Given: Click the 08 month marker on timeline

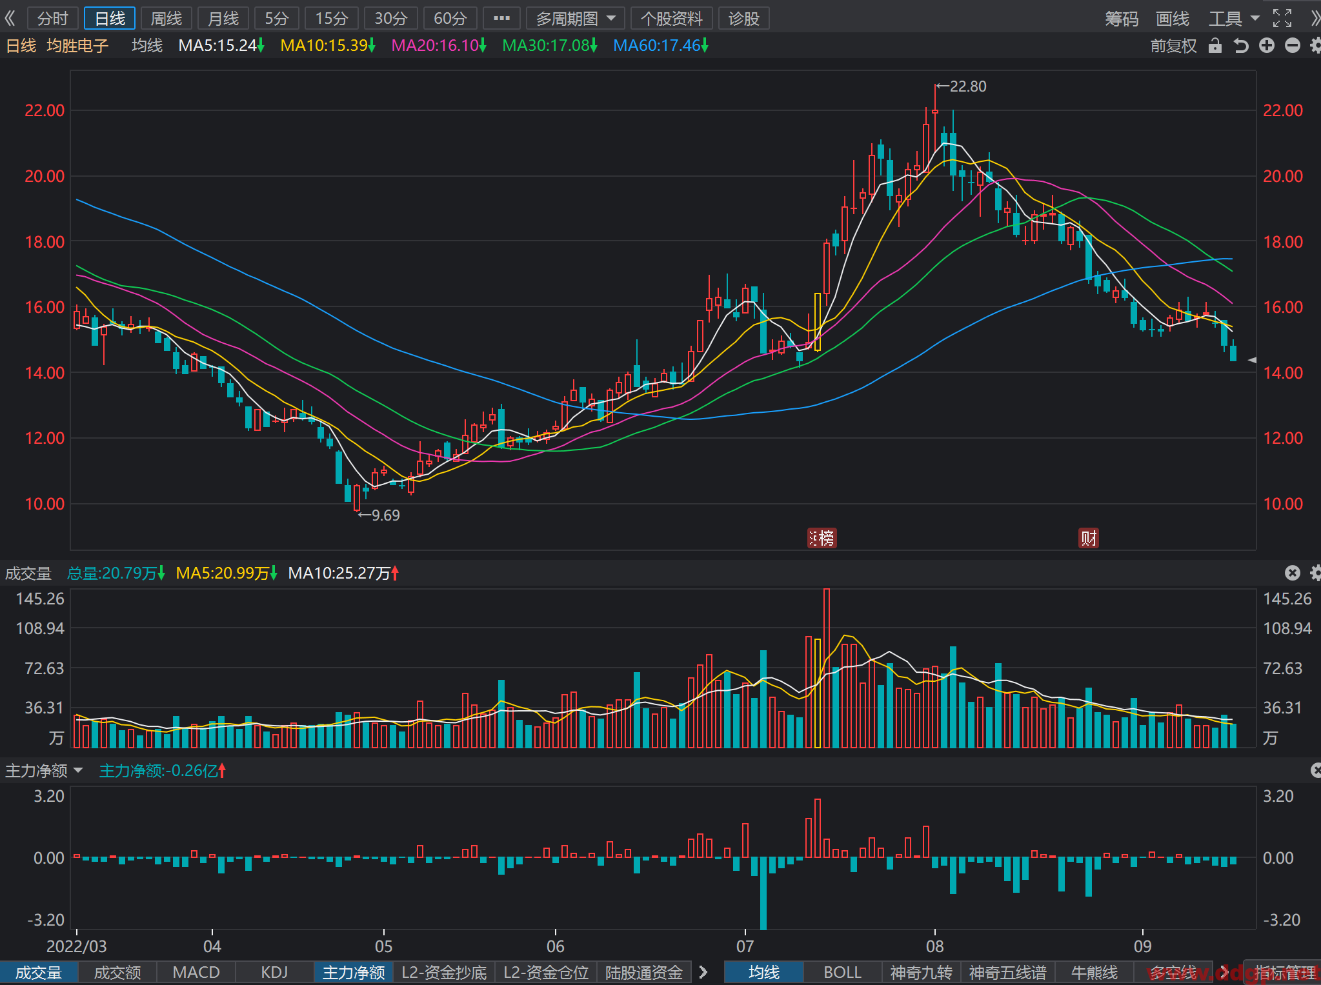Looking at the screenshot, I should [x=934, y=946].
